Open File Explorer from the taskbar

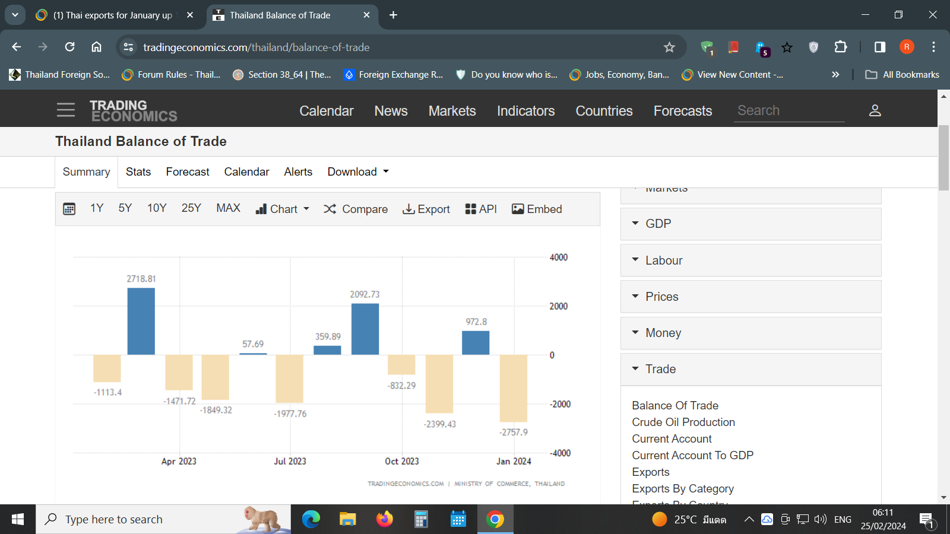347,519
